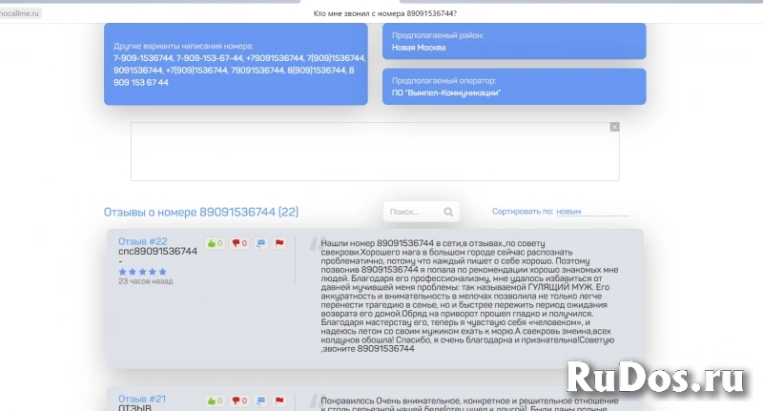Click the "Другие варианты написания номера" card

tap(235, 64)
